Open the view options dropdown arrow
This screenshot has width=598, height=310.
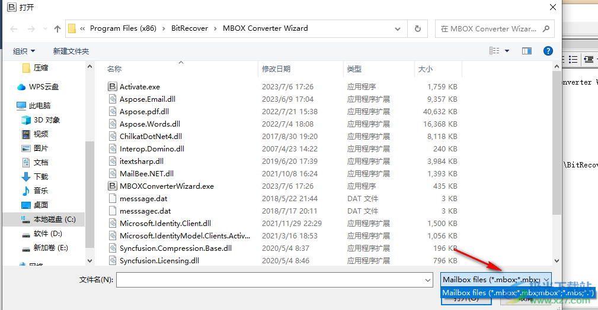point(507,51)
